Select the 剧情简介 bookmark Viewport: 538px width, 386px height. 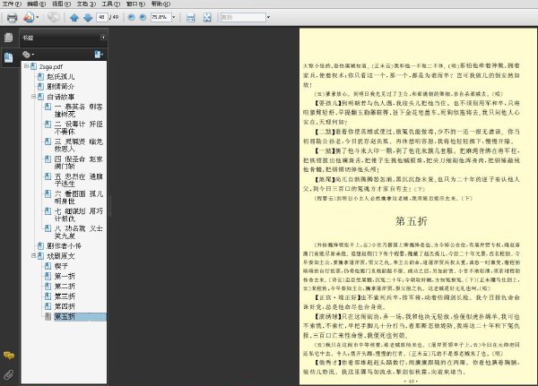[60, 86]
